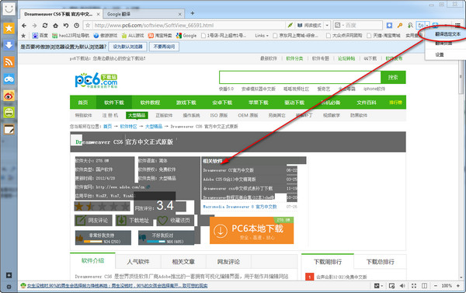Viewport: 466px width, 293px height.
Task: Select 设置 in the translate menu
Action: click(440, 54)
